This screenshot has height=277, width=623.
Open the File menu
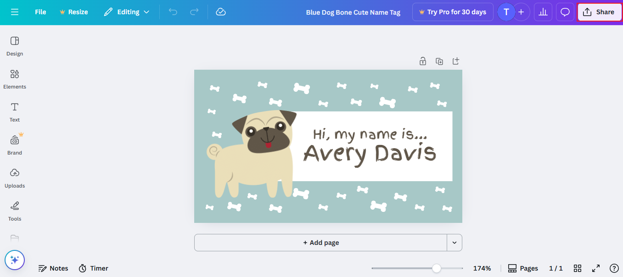coord(40,12)
